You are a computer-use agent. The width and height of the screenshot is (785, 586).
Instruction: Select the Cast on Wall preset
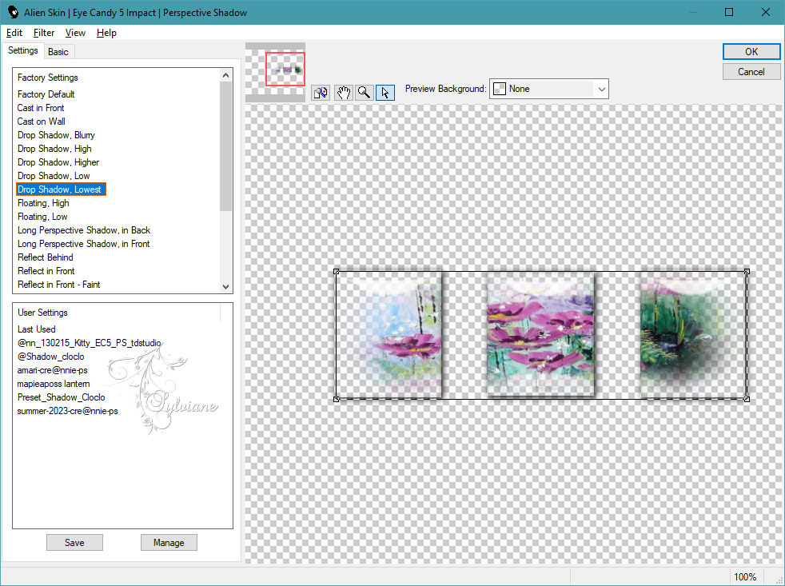tap(41, 122)
